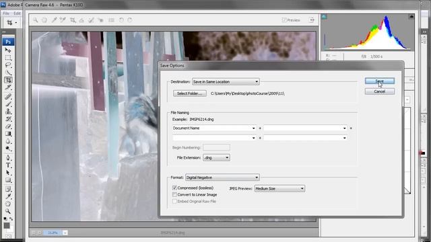Open the Destination dropdown

click(226, 82)
